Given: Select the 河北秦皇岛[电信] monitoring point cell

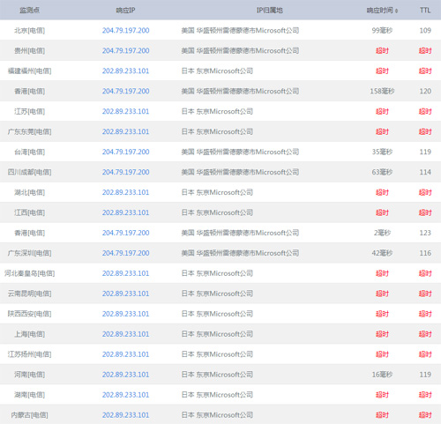Looking at the screenshot, I should tap(29, 273).
